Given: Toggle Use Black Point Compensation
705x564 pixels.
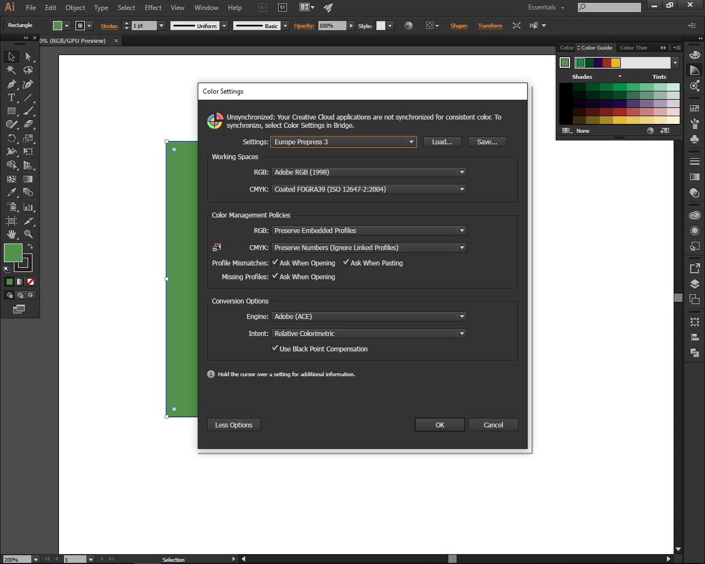Looking at the screenshot, I should (275, 349).
